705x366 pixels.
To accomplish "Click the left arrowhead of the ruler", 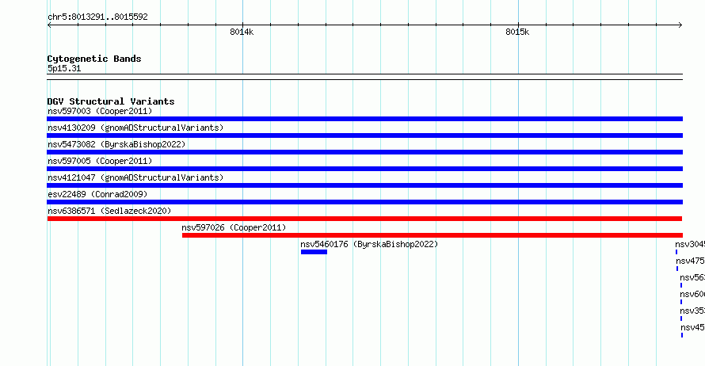I will pyautogui.click(x=49, y=25).
